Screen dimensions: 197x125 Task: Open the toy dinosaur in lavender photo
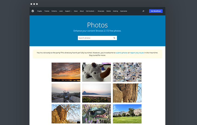click(97, 114)
